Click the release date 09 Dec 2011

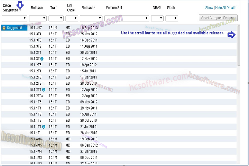pos(89,158)
